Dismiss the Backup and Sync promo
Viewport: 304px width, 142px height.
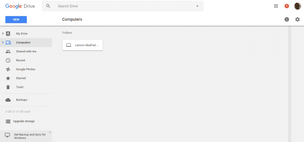50,132
